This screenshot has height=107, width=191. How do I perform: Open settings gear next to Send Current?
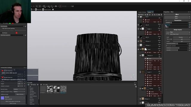pyautogui.click(x=53, y=10)
